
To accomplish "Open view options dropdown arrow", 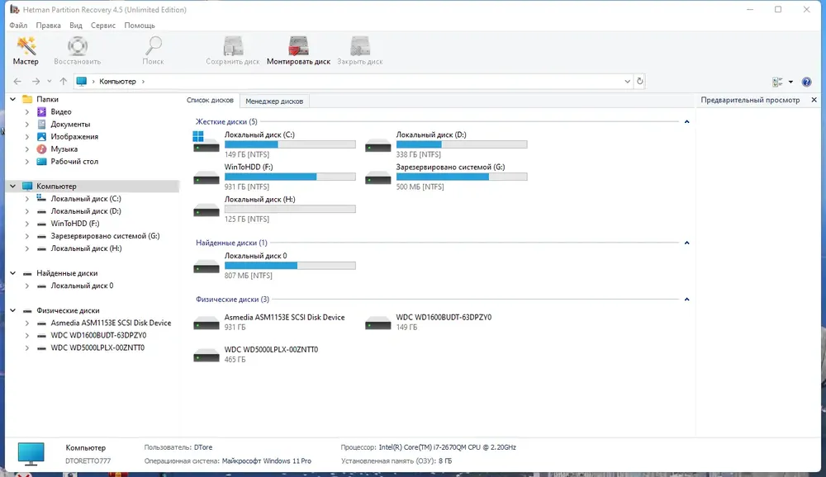I will (x=790, y=83).
